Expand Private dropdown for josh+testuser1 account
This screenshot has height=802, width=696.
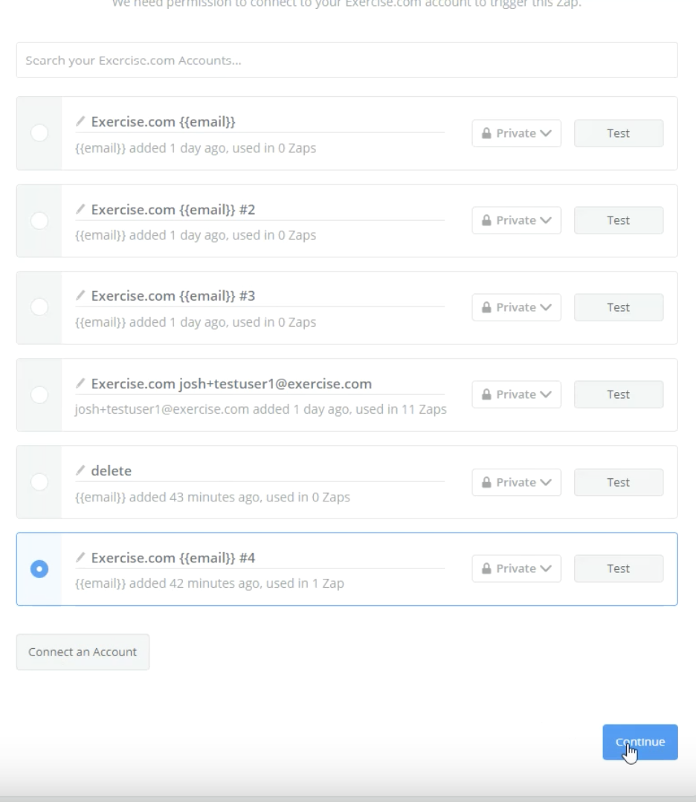517,394
